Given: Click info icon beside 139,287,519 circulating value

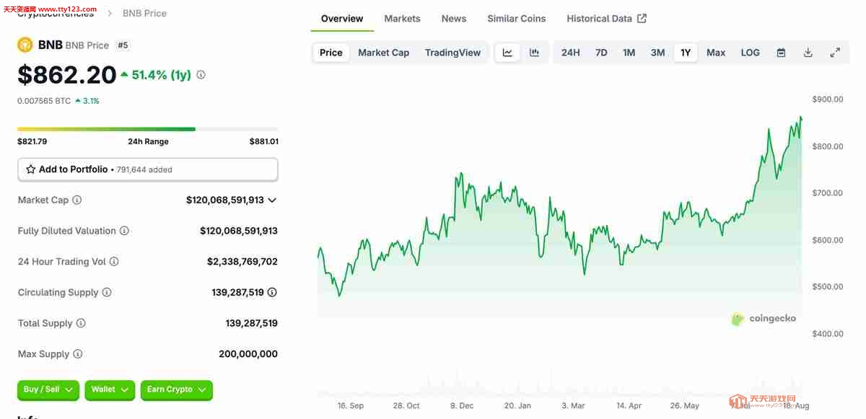Looking at the screenshot, I should point(272,292).
